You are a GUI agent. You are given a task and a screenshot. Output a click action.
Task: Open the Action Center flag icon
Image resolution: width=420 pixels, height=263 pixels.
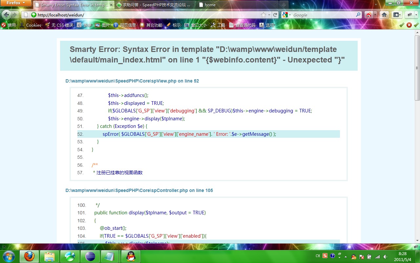(x=362, y=256)
